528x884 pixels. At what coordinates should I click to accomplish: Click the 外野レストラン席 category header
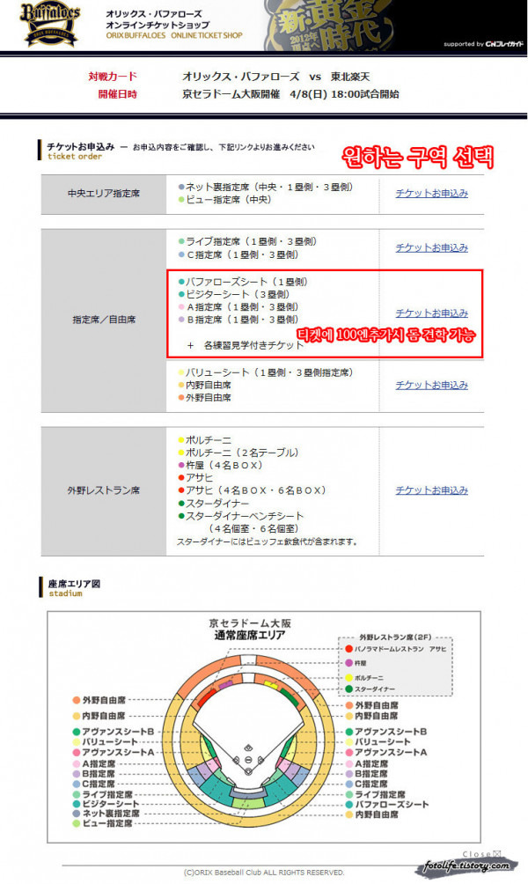[x=104, y=490]
